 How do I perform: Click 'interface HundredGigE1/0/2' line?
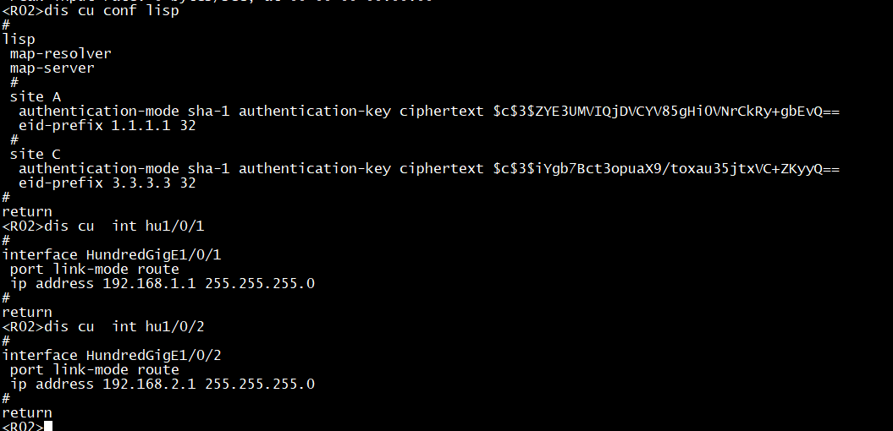pyautogui.click(x=112, y=356)
